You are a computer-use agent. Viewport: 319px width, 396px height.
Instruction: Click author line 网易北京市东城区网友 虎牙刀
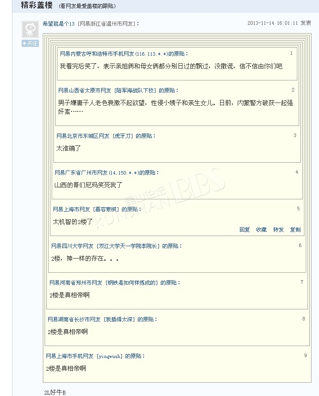tap(106, 136)
